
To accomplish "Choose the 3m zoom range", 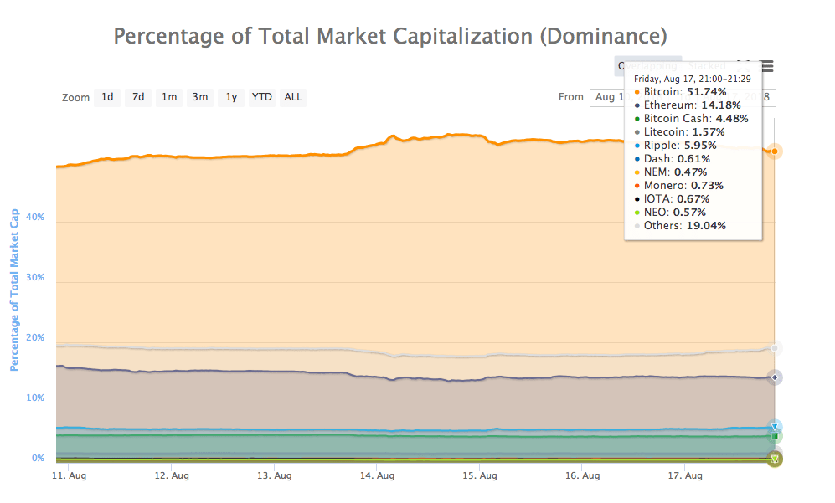I will [200, 97].
